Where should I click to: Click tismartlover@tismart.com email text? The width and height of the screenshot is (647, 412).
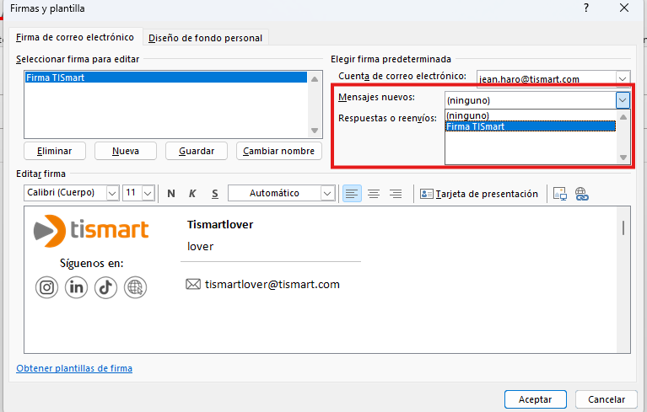point(272,284)
